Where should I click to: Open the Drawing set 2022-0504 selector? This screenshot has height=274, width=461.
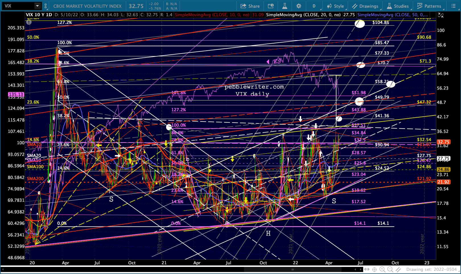pos(431,269)
